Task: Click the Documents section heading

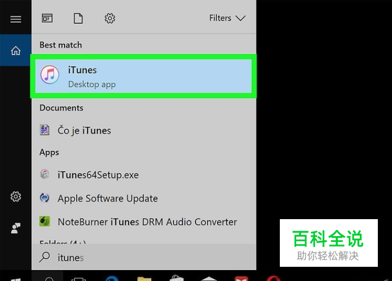Action: (x=61, y=108)
